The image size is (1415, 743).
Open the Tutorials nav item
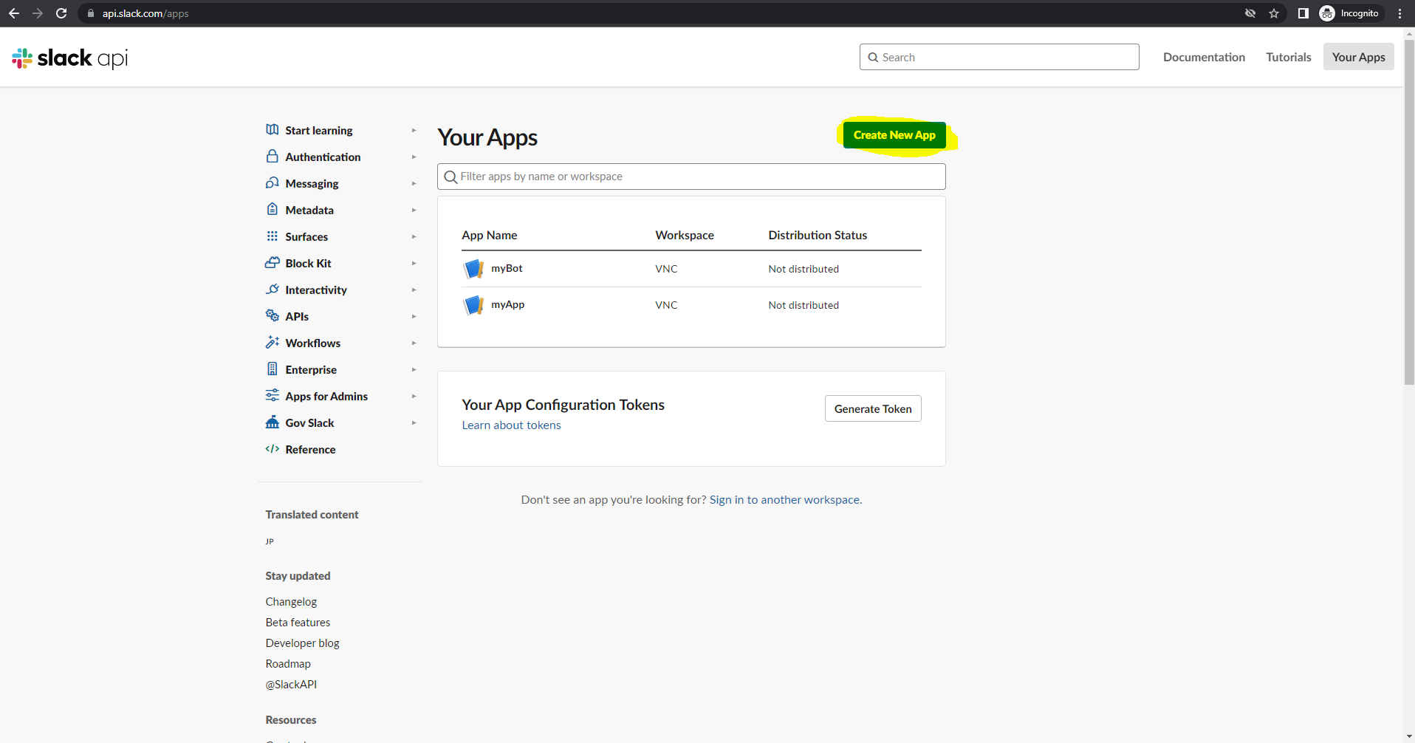pyautogui.click(x=1289, y=57)
